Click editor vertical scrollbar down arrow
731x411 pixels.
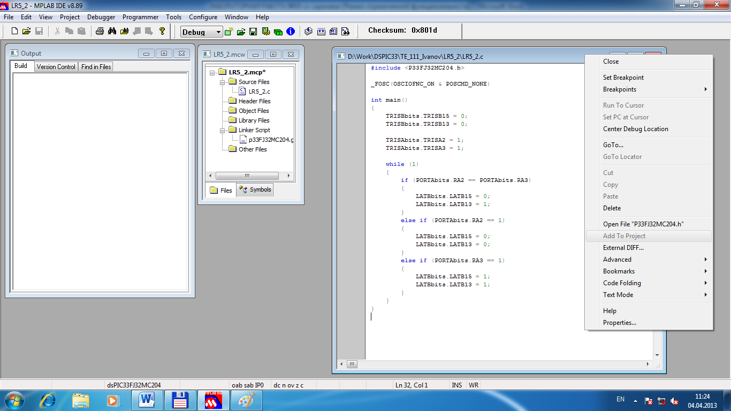[658, 355]
